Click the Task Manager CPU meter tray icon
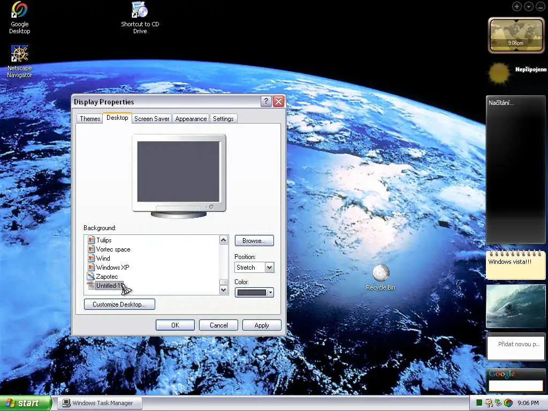This screenshot has height=411, width=548. coord(479,403)
